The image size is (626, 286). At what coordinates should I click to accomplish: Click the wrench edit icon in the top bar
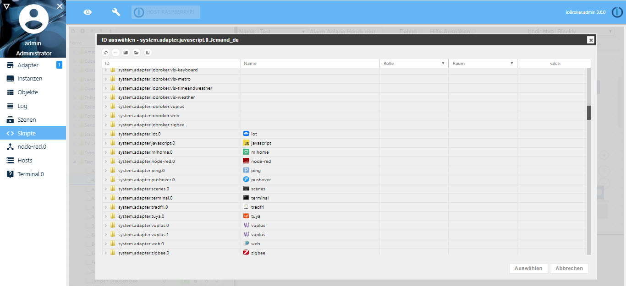tap(116, 12)
